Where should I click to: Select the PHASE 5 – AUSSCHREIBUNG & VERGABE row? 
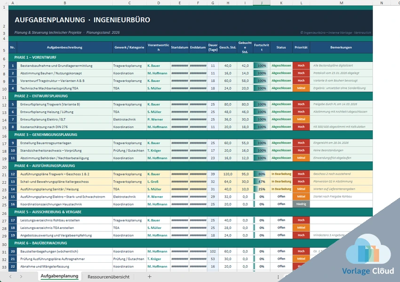pyautogui.click(x=191, y=212)
